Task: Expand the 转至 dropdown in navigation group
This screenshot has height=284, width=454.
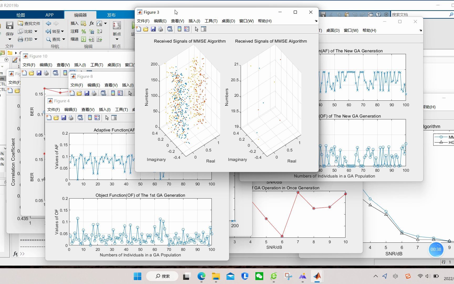Action: pyautogui.click(x=62, y=32)
